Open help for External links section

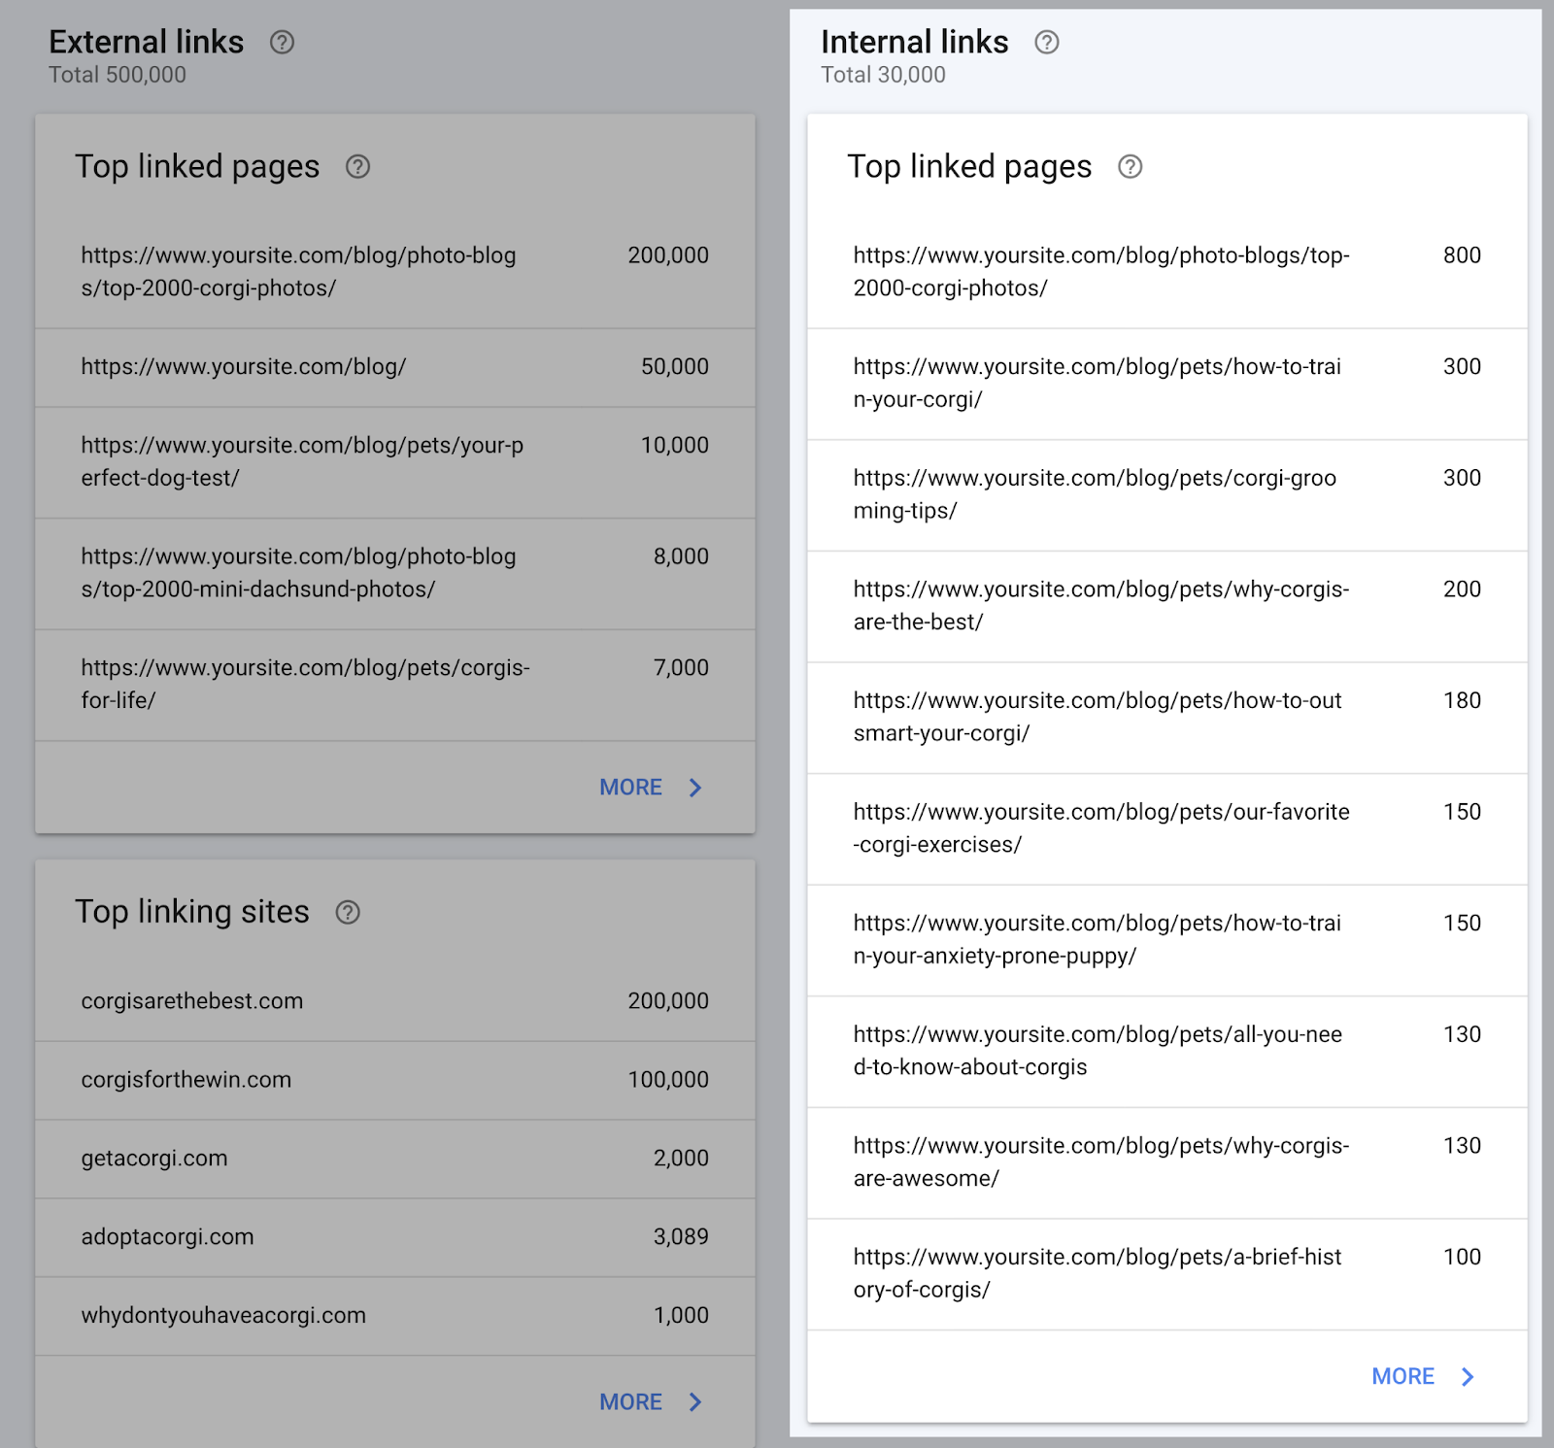(282, 42)
